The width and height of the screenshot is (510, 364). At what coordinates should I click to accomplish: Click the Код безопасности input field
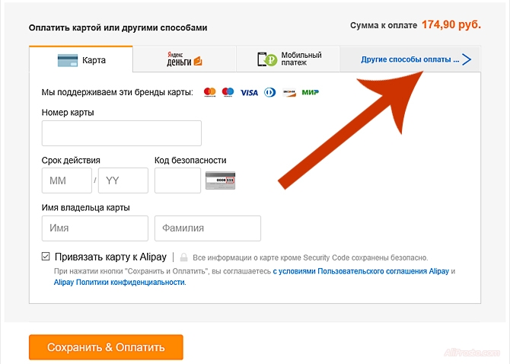tap(177, 180)
